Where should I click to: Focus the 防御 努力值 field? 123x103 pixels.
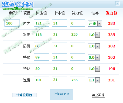(x=77, y=46)
